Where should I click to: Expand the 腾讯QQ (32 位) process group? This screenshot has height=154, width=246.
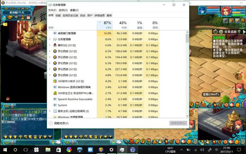pyautogui.click(x=50, y=45)
